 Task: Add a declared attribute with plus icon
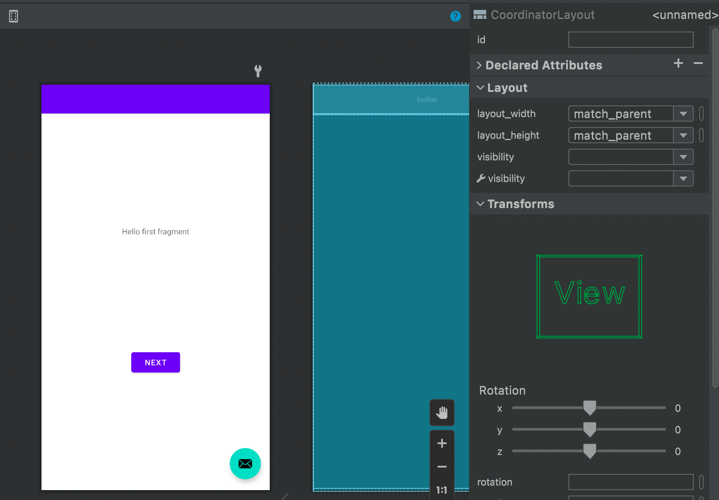pyautogui.click(x=678, y=64)
